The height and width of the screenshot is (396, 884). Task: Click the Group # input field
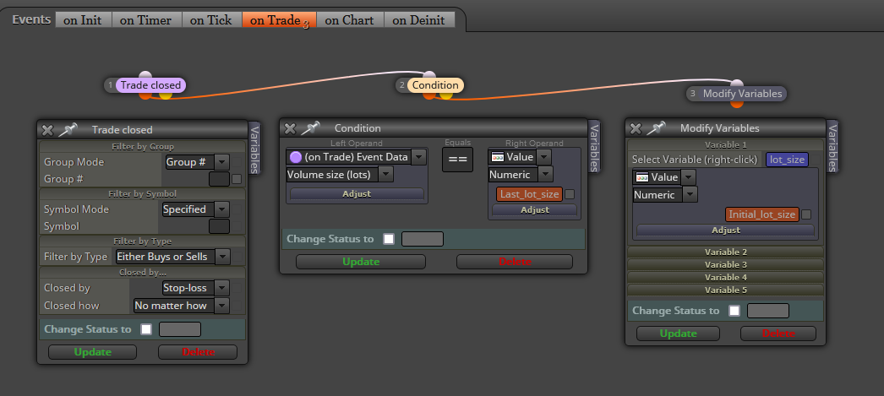pyautogui.click(x=219, y=179)
